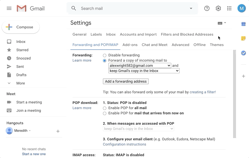
Task: Open the Offline tab
Action: (x=199, y=45)
